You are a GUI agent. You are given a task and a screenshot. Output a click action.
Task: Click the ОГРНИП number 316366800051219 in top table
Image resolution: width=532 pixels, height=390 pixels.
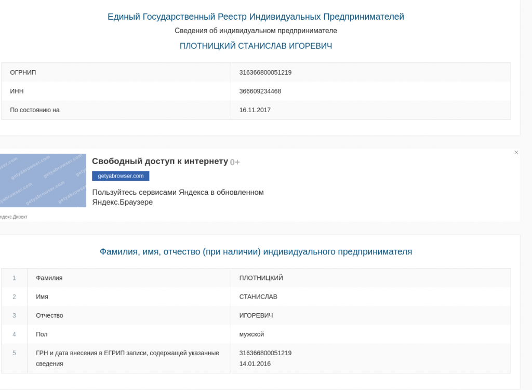(265, 73)
